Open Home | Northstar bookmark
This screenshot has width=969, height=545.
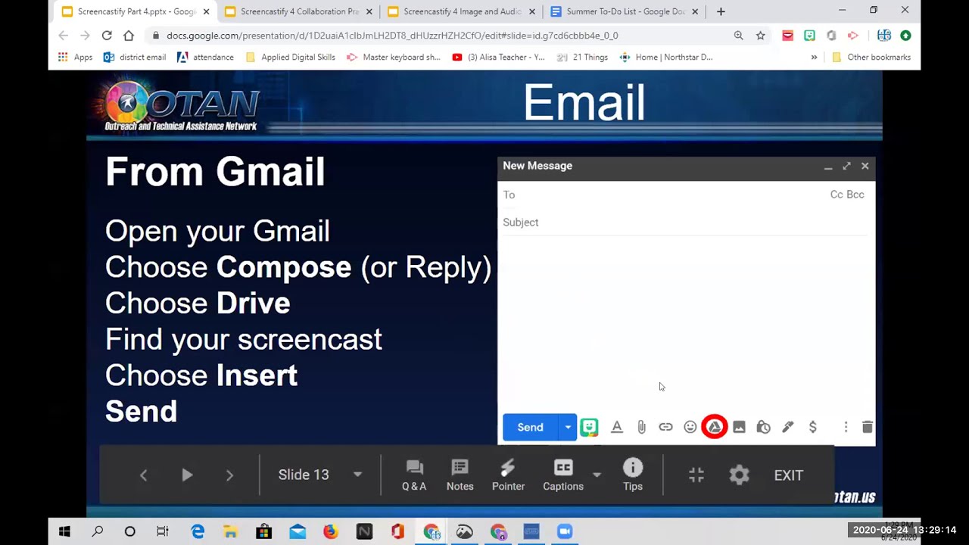click(666, 57)
